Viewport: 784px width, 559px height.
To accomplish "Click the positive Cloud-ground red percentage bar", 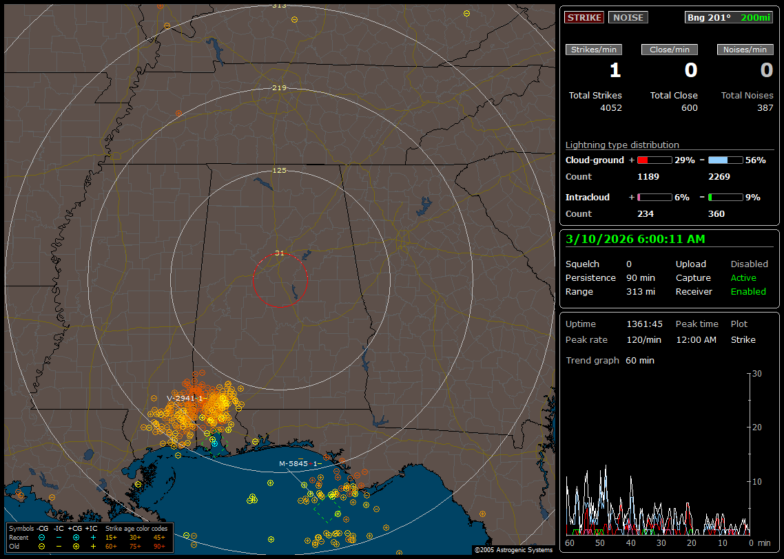I will (x=654, y=160).
